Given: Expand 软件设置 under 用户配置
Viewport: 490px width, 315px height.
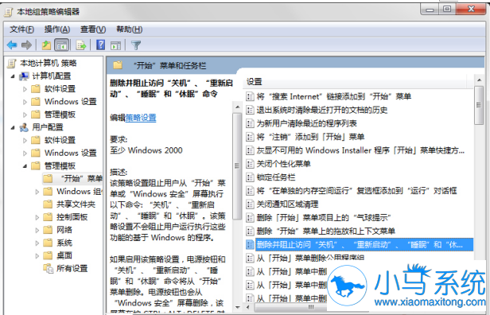Looking at the screenshot, I should click(x=25, y=140).
